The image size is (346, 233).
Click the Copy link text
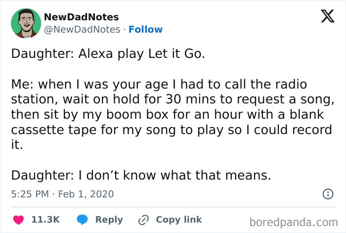pos(178,219)
